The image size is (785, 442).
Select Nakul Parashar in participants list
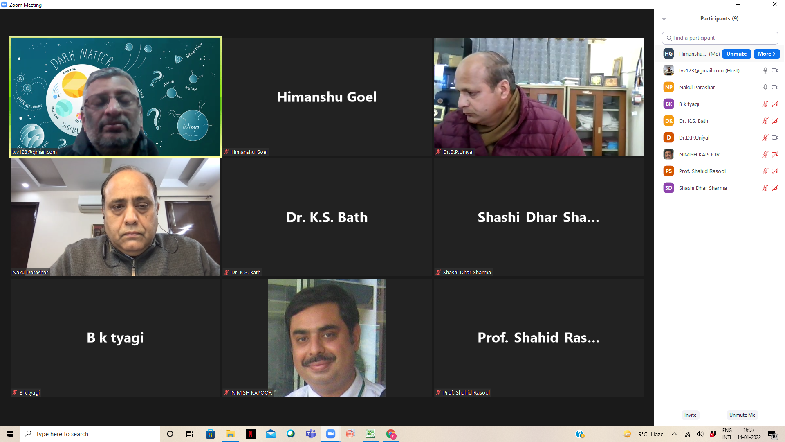pos(697,87)
